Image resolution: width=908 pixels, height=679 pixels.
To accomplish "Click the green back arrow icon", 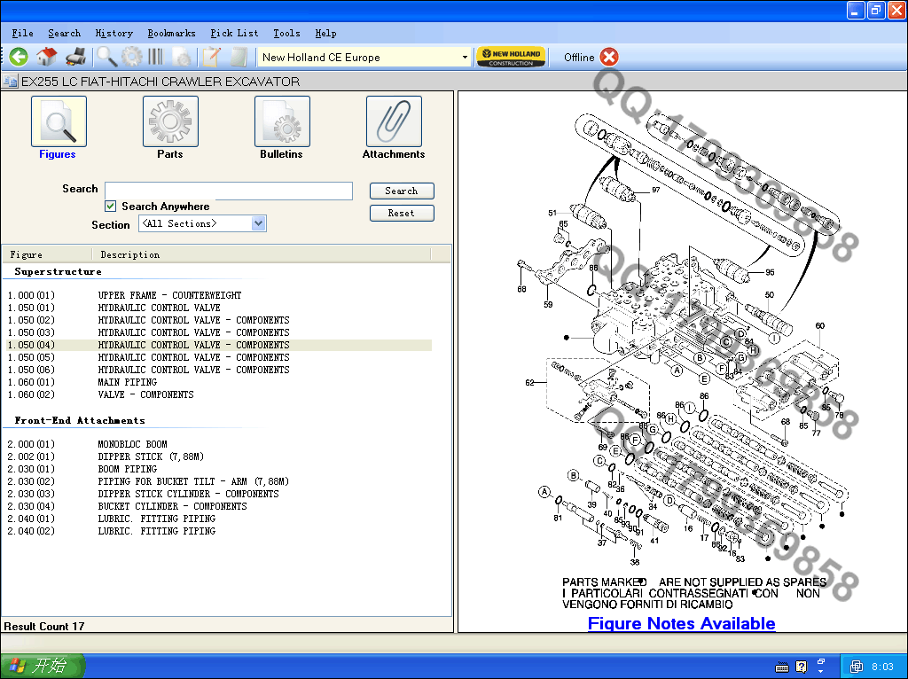I will pyautogui.click(x=19, y=58).
